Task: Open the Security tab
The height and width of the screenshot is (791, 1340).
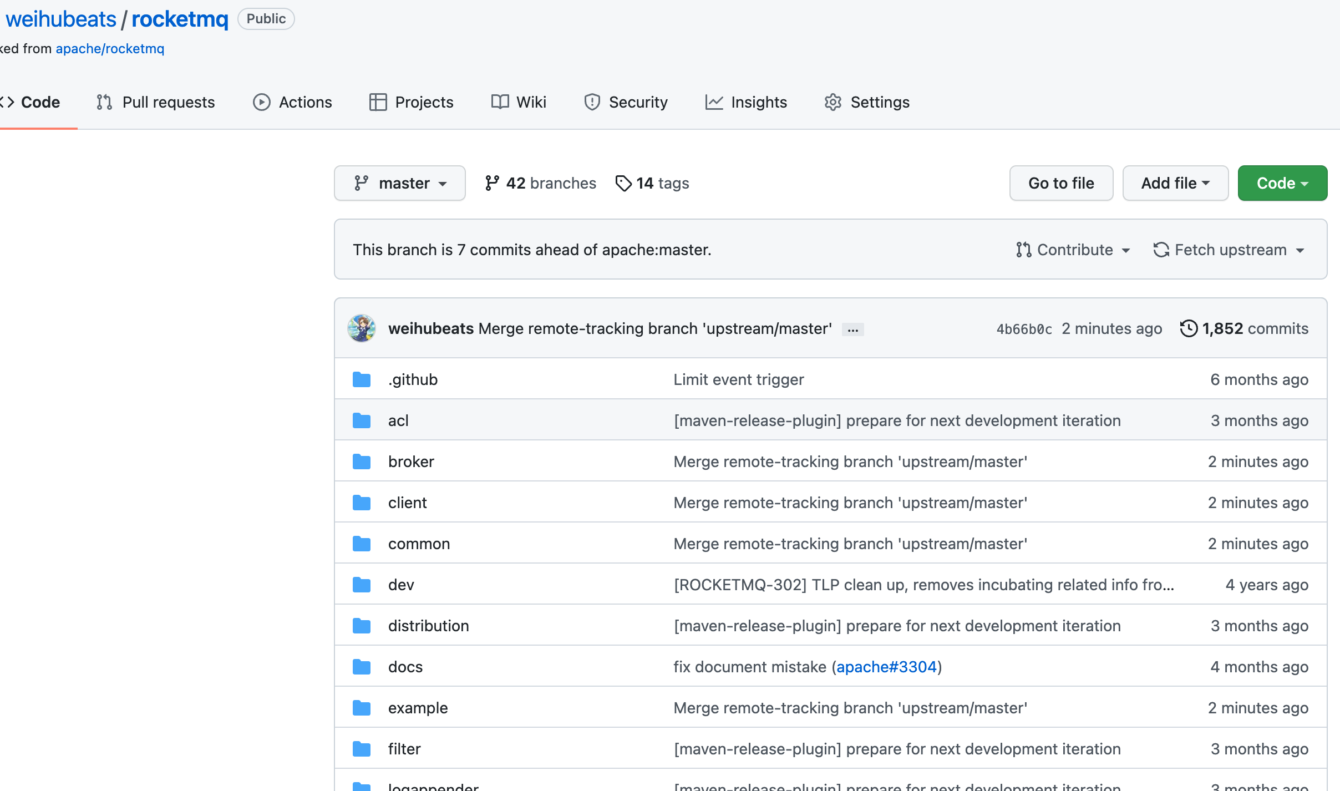Action: point(626,102)
